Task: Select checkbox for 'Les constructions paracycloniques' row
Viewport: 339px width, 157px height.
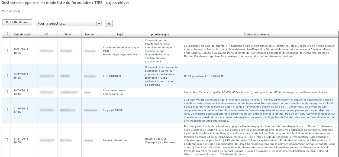Action: [x=6, y=92]
